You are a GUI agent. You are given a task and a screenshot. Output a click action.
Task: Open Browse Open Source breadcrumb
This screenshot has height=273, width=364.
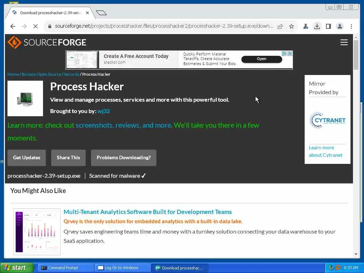pos(41,74)
